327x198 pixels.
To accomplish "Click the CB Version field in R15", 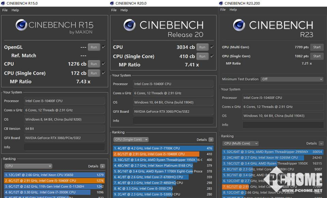I will pos(64,129).
